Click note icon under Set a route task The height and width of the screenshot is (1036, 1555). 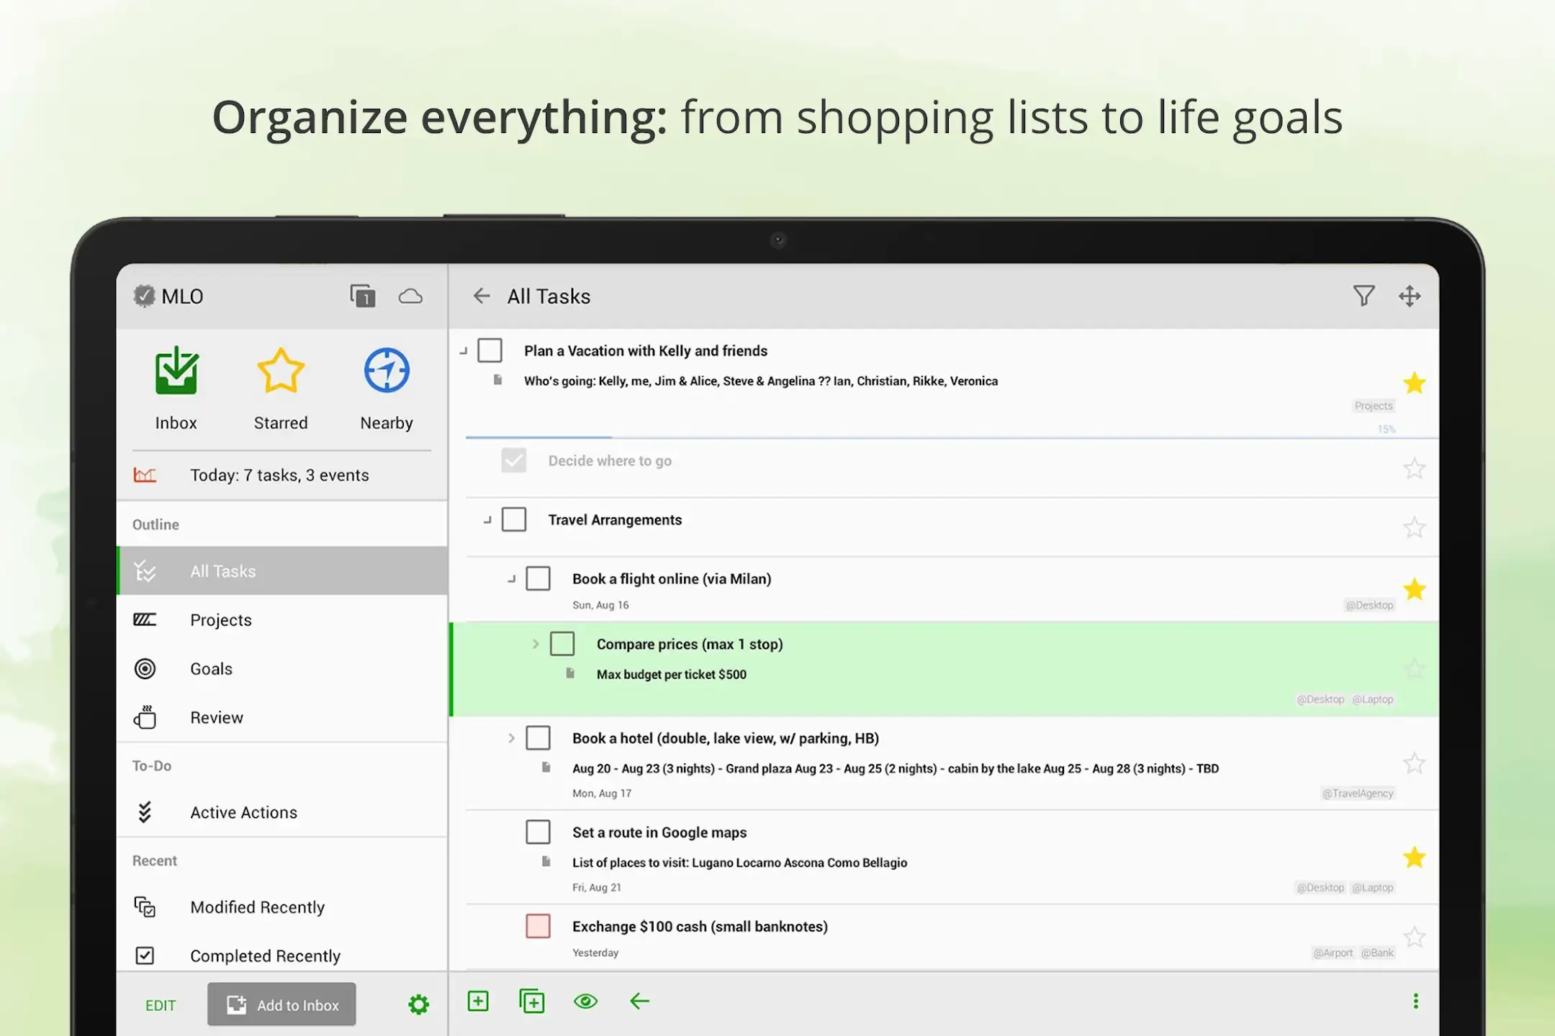click(546, 861)
